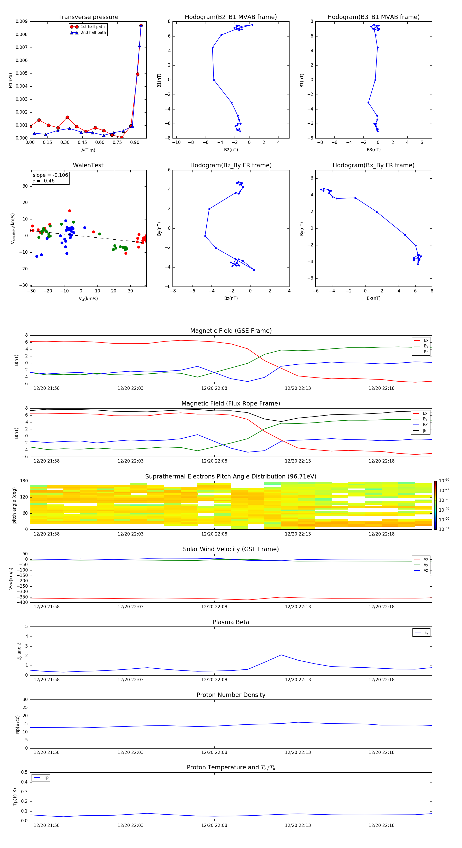Select the Vy entry in velocity legend
462x848 pixels.
coord(421,565)
